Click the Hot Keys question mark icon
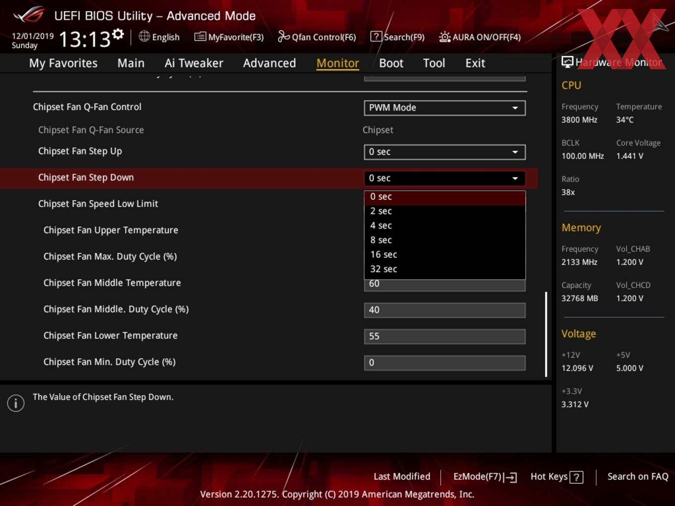 (x=576, y=477)
